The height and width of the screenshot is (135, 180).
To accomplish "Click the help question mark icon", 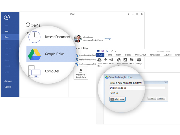I will coord(128,14).
